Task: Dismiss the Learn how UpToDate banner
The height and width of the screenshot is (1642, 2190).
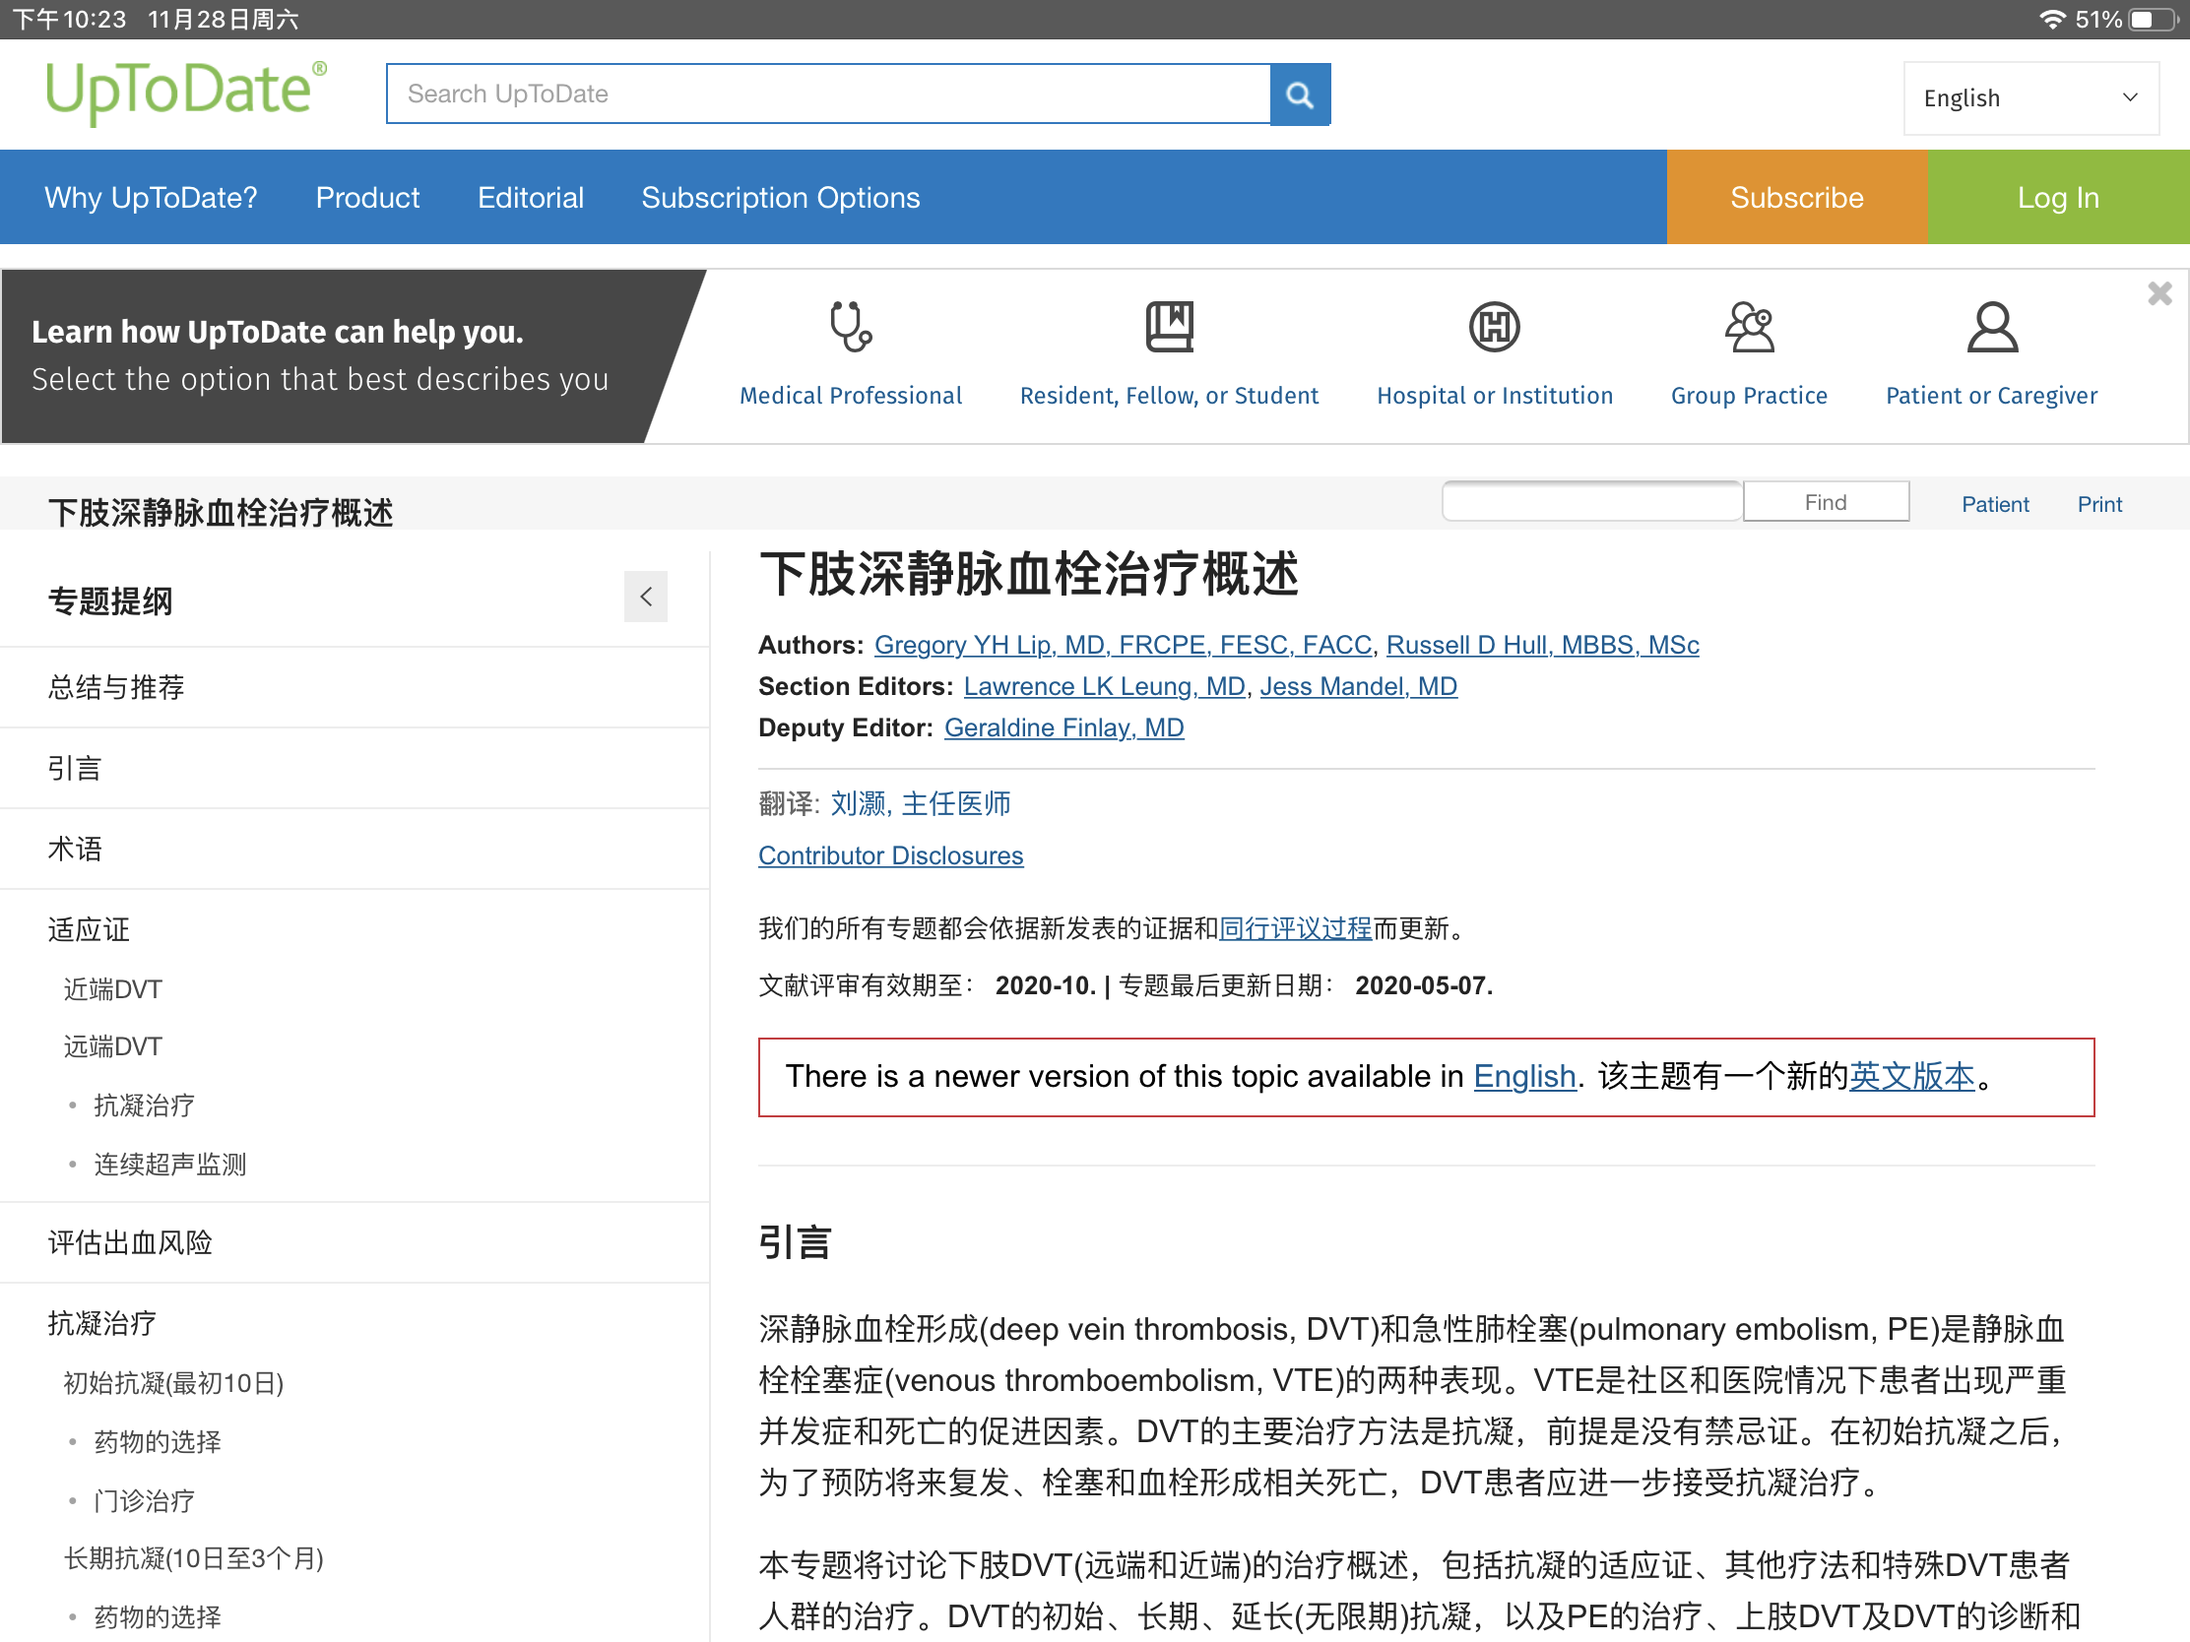Action: 2159,293
